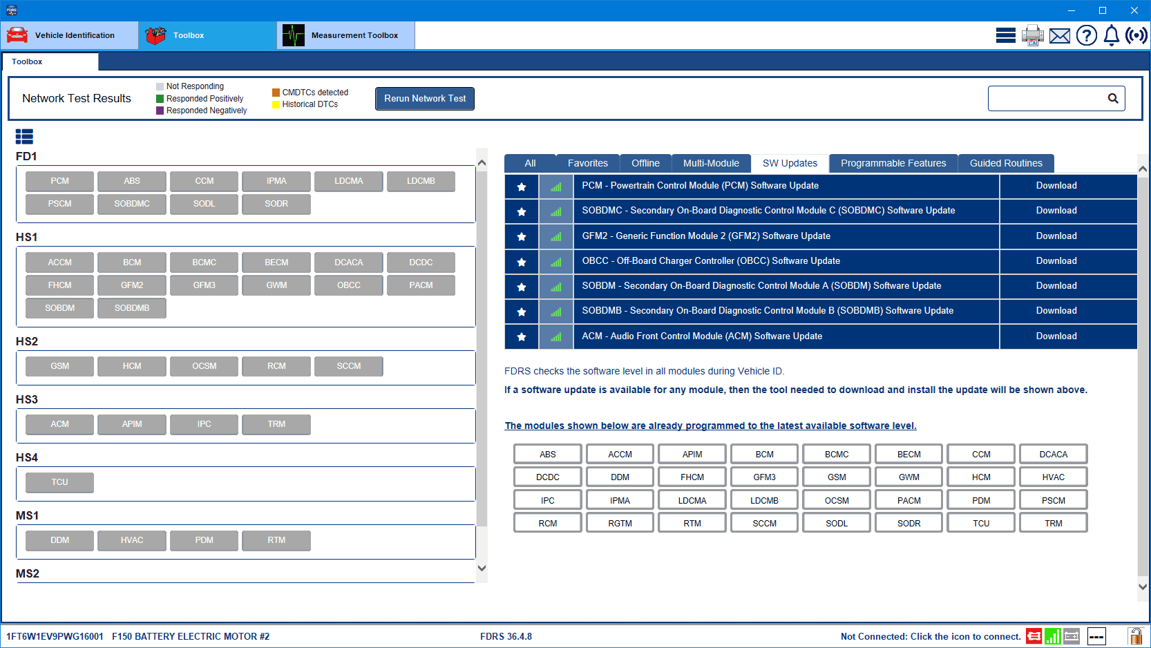
Task: Click the printer icon in top toolbar
Action: point(1032,35)
